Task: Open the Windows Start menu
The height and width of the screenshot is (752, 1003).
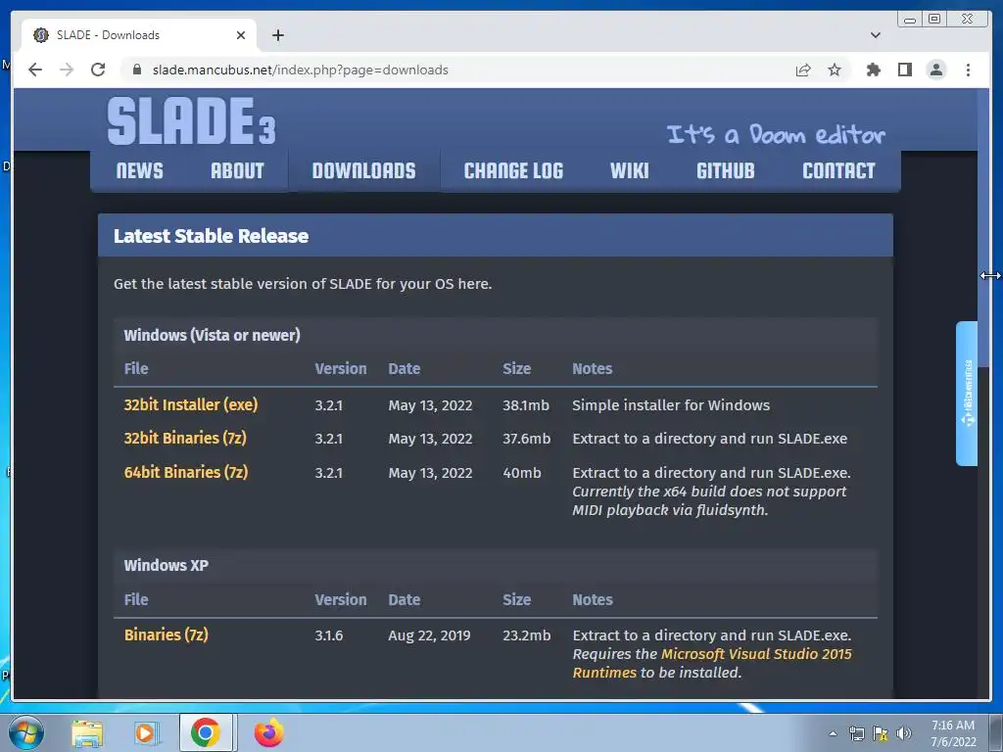Action: coord(26,732)
